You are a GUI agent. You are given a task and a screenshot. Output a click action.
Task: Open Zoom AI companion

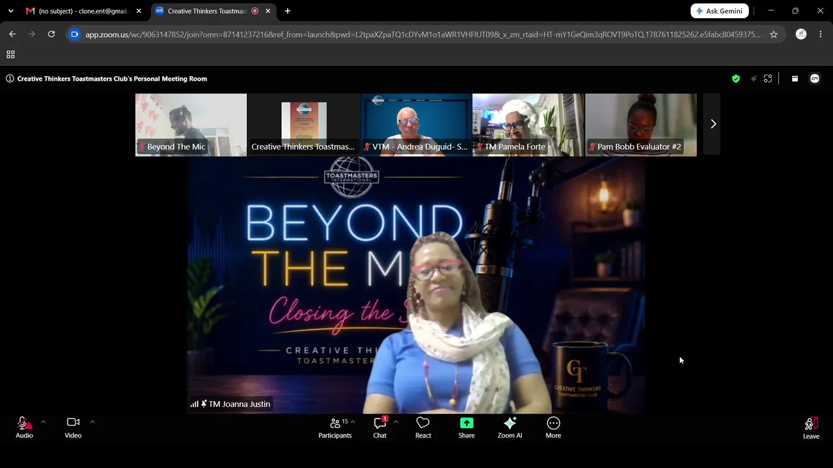coord(510,428)
